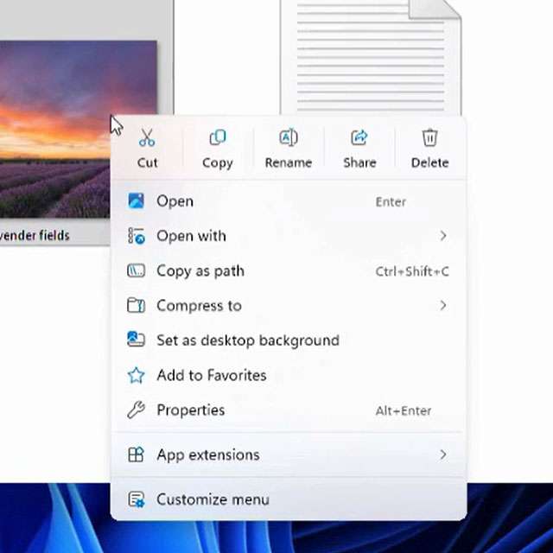Click the Copy as path icon
Image resolution: width=553 pixels, height=553 pixels.
[x=136, y=270]
